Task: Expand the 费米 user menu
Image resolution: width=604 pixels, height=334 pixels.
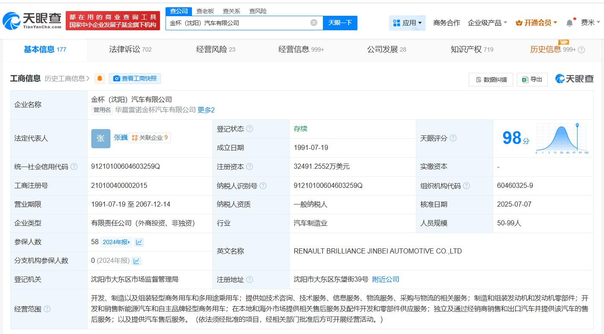Action: [x=591, y=23]
